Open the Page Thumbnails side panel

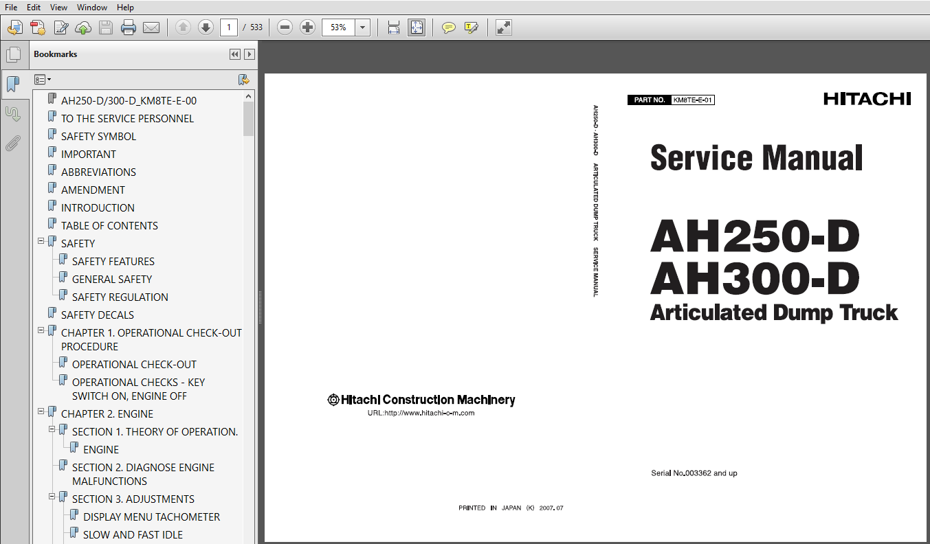point(13,54)
